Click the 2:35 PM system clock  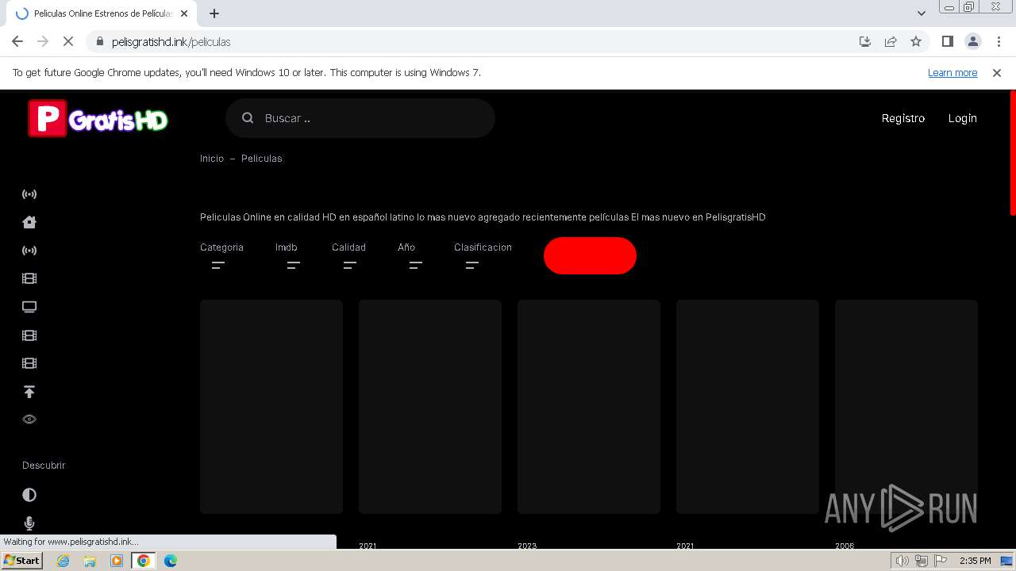pyautogui.click(x=976, y=561)
